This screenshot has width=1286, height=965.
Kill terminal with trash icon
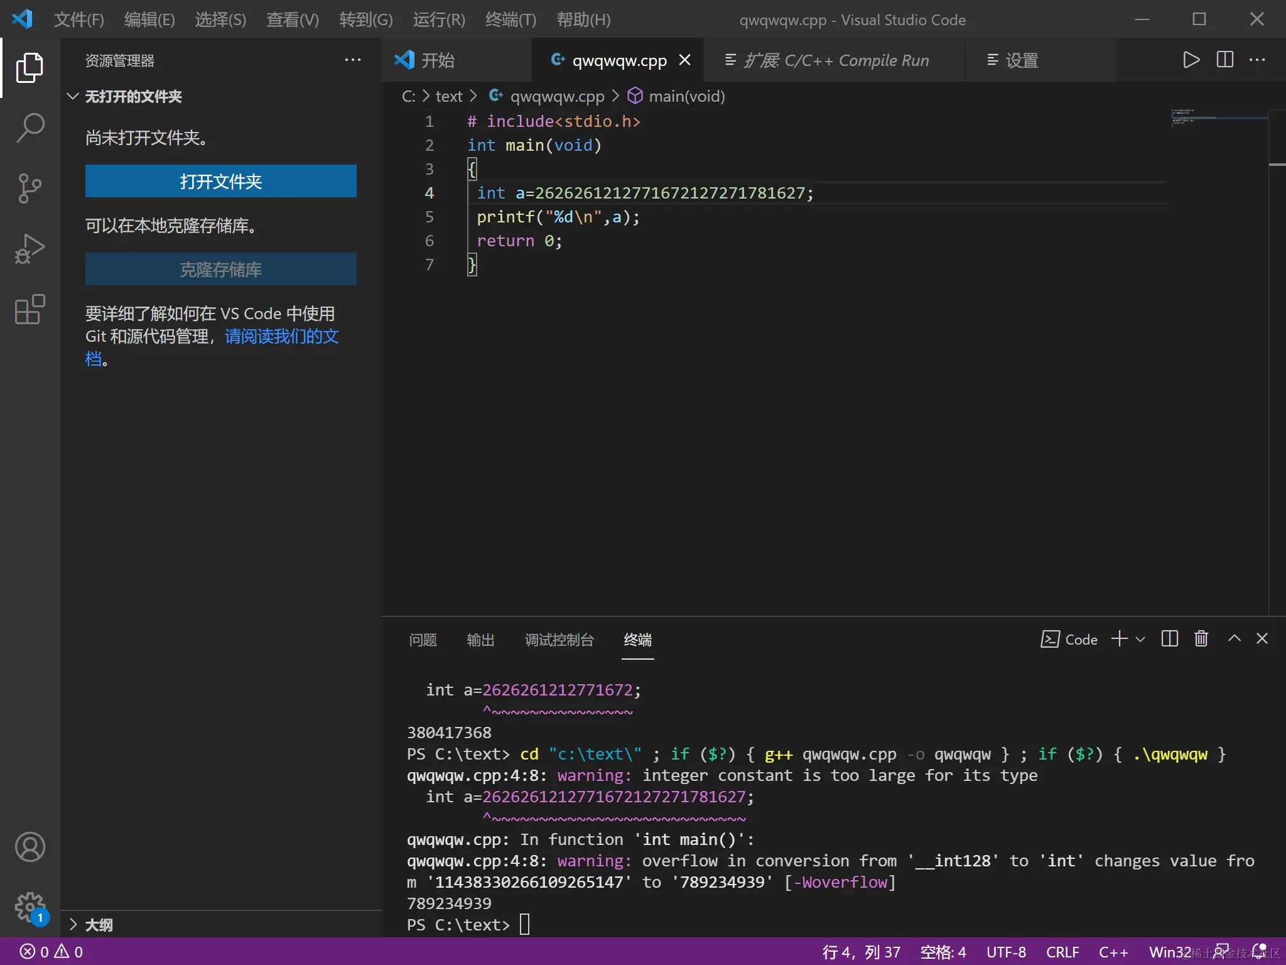[x=1201, y=639]
